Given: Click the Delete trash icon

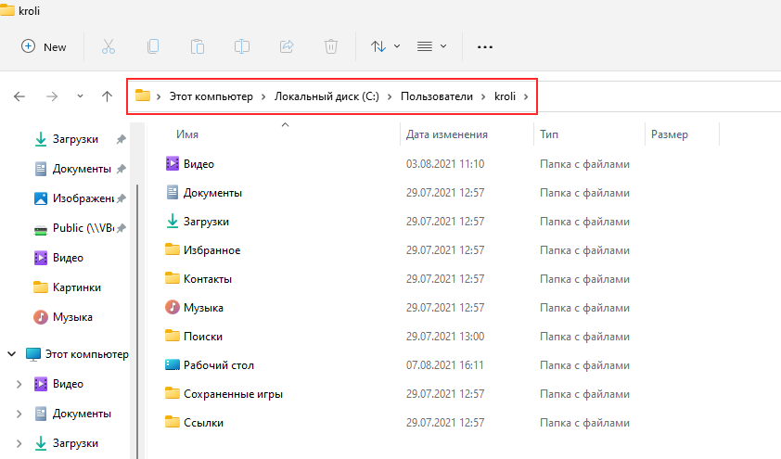Looking at the screenshot, I should (x=331, y=46).
